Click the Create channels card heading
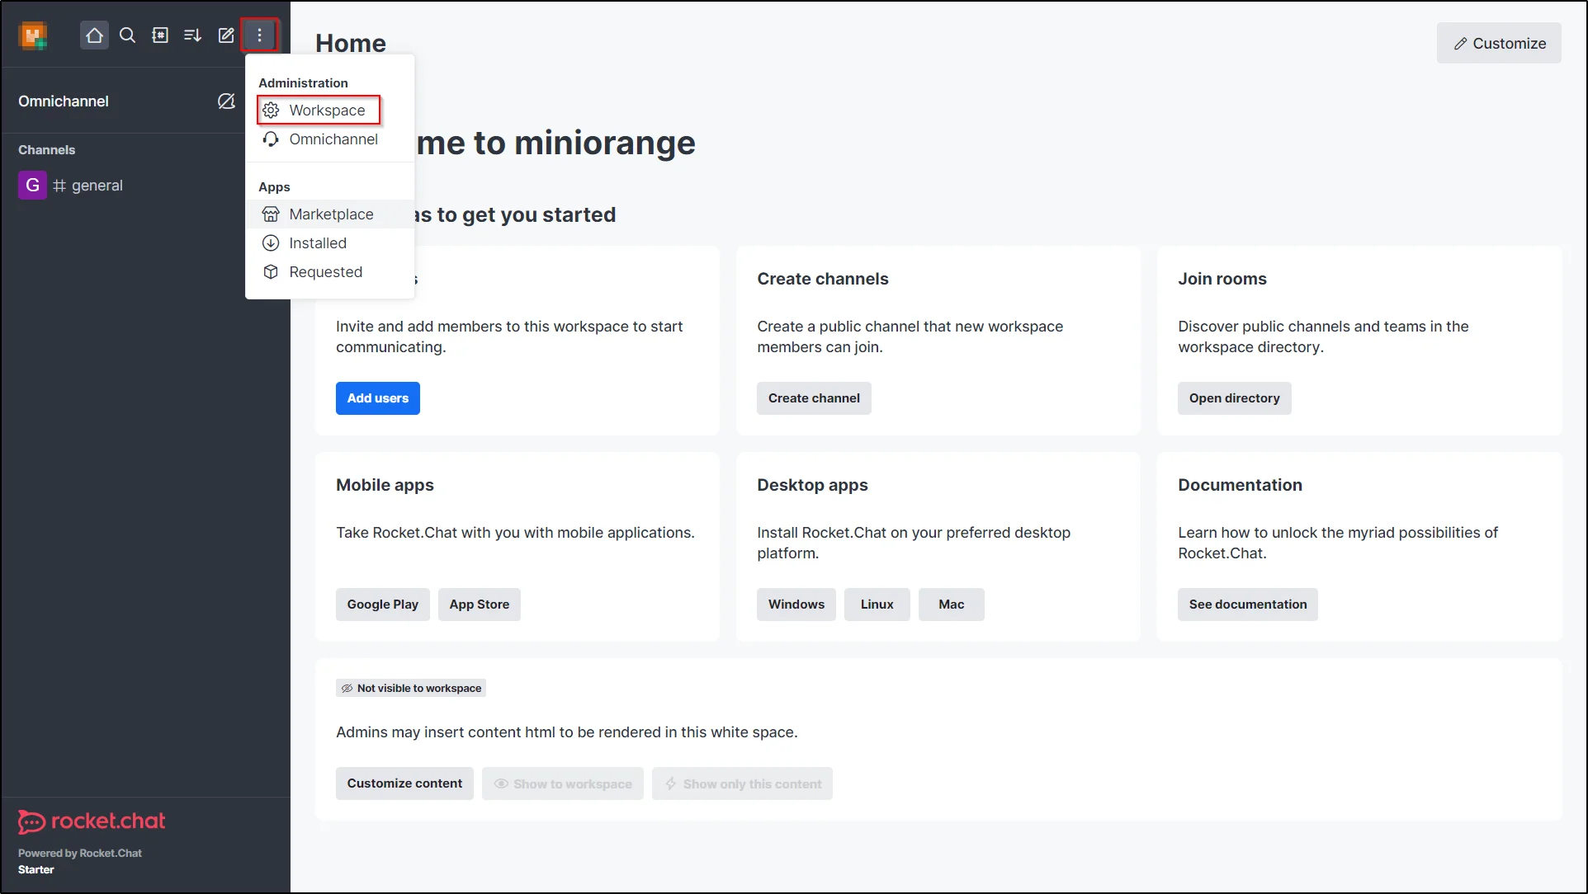The height and width of the screenshot is (894, 1588). point(823,279)
